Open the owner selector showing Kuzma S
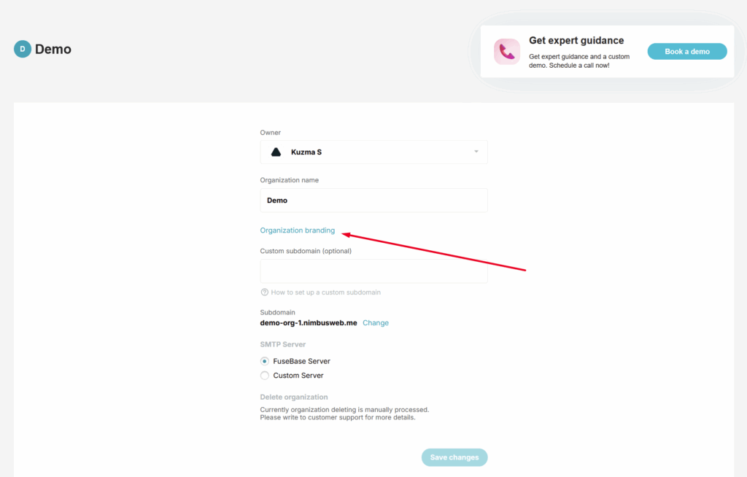 (373, 152)
